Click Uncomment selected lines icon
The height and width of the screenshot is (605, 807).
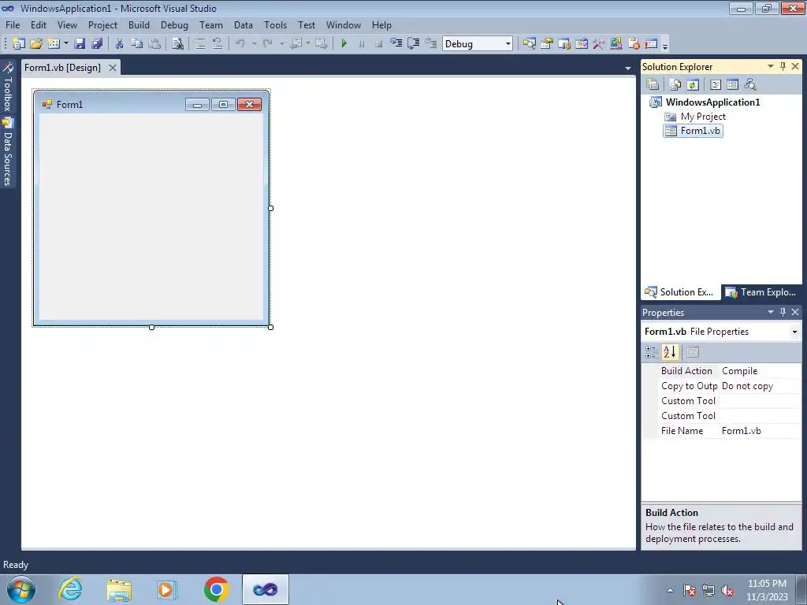218,44
